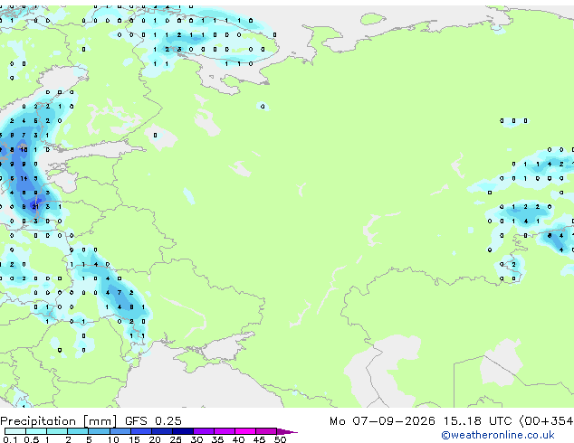Click the '15..18 UTC' time label
This screenshot has width=574, height=443.
click(x=478, y=421)
